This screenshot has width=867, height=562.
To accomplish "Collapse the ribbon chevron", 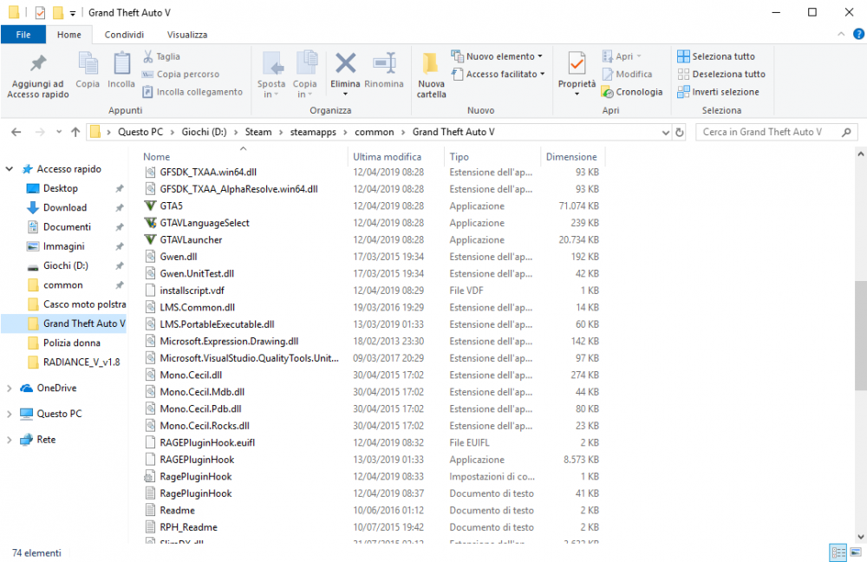I will tap(841, 35).
